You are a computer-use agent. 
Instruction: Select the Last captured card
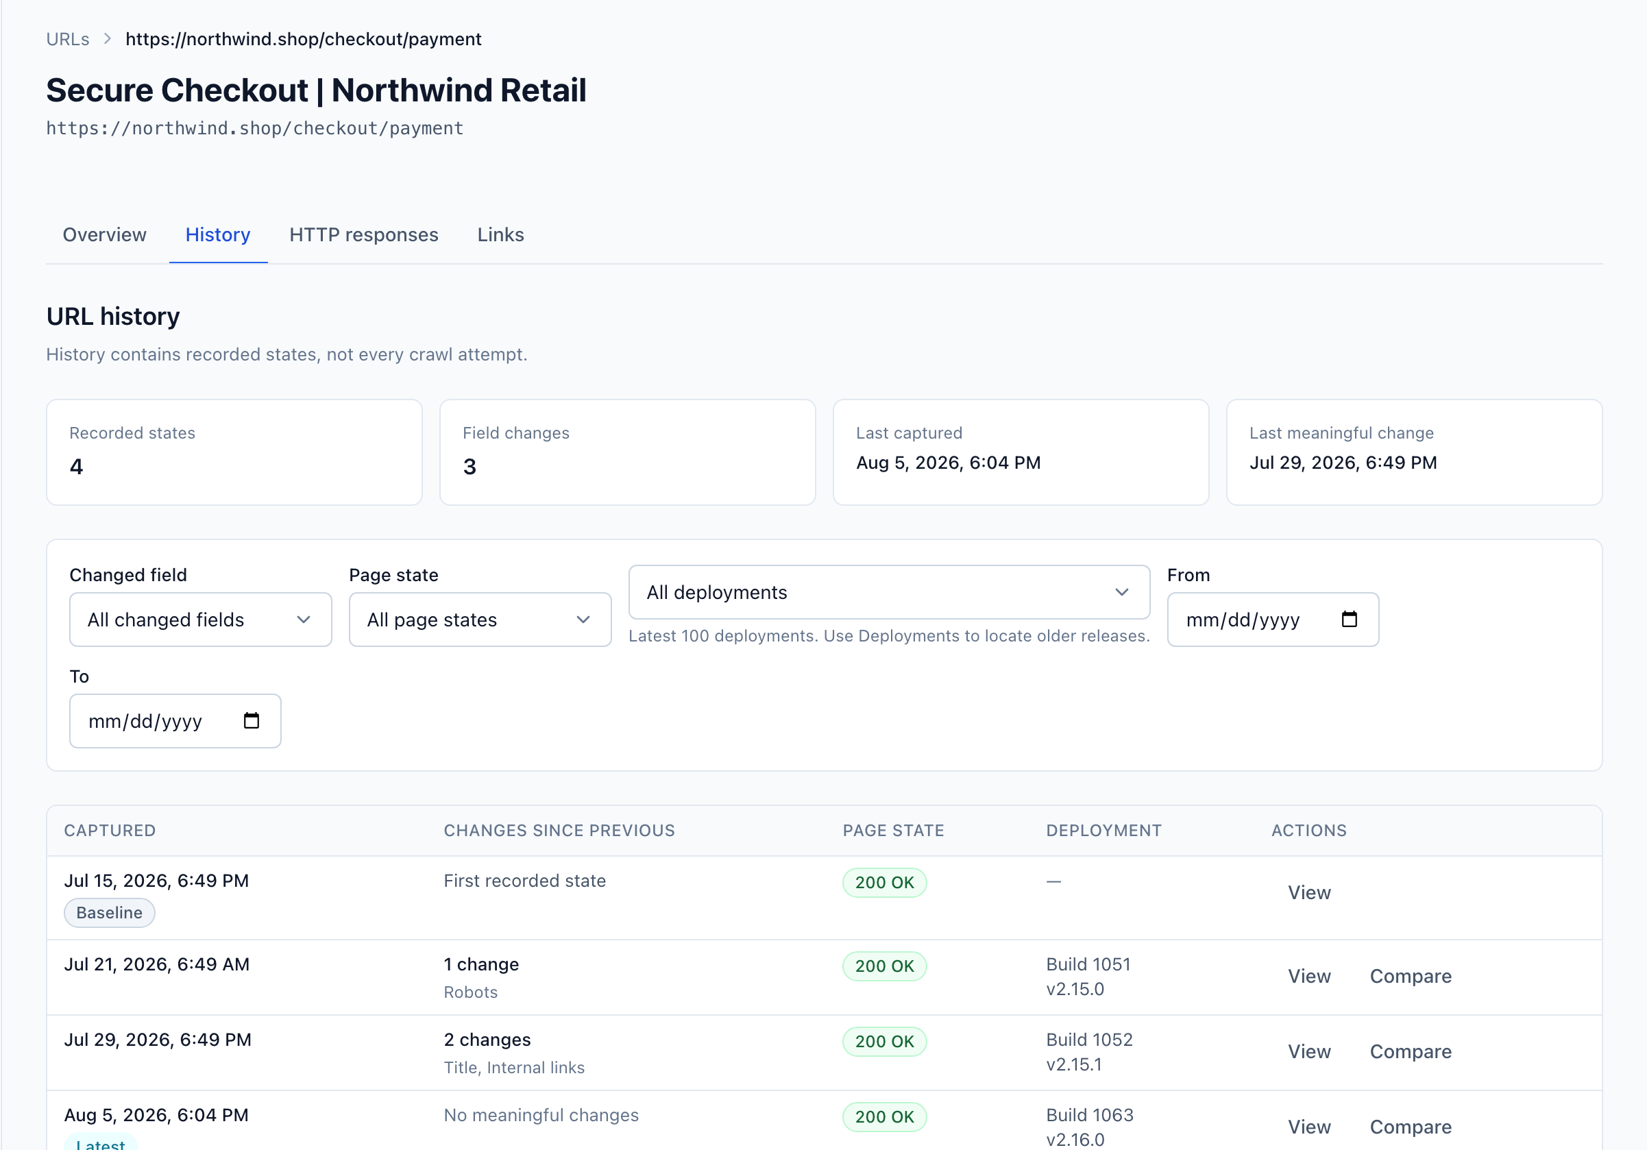pyautogui.click(x=1021, y=452)
